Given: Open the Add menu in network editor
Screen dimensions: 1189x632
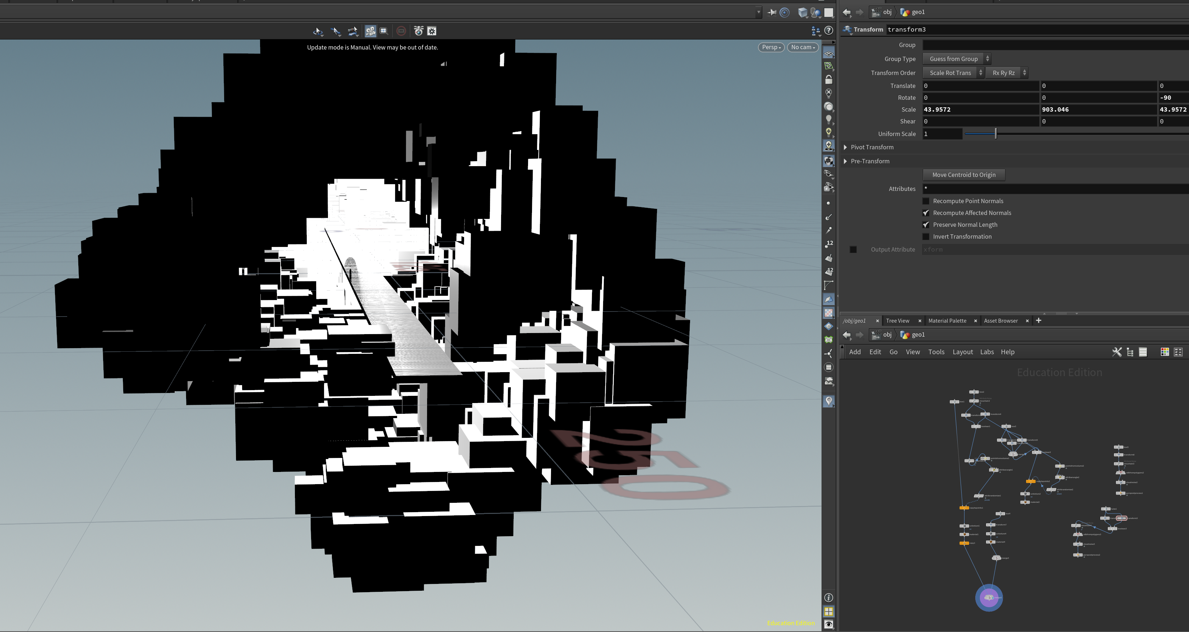Looking at the screenshot, I should click(855, 352).
